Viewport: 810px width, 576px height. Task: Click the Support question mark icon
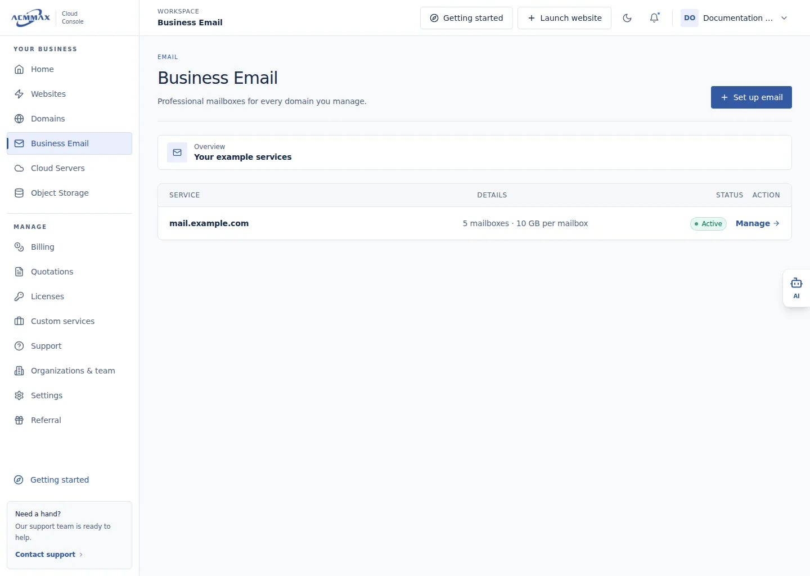point(19,346)
